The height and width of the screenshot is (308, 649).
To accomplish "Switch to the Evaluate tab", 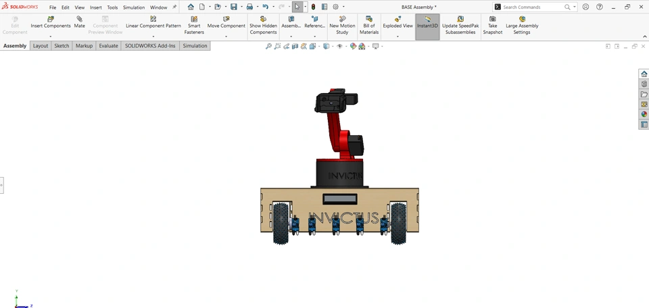I will [x=108, y=46].
